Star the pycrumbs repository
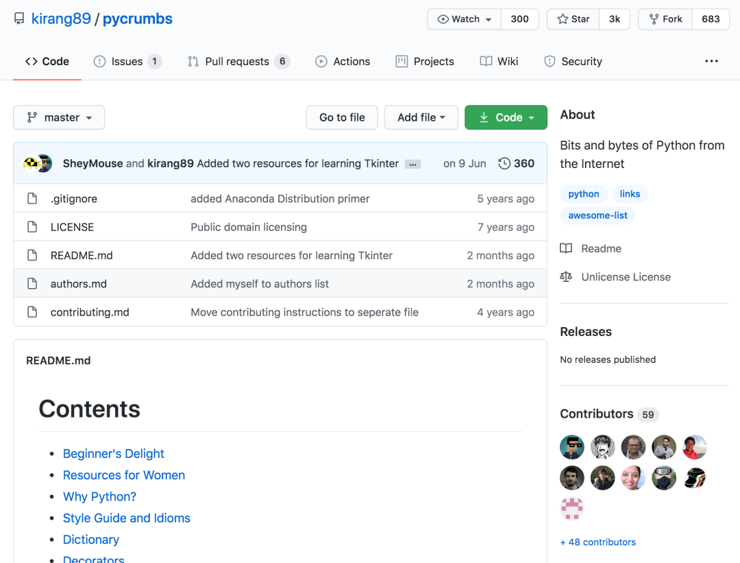Viewport: 740px width, 563px height. click(x=573, y=19)
